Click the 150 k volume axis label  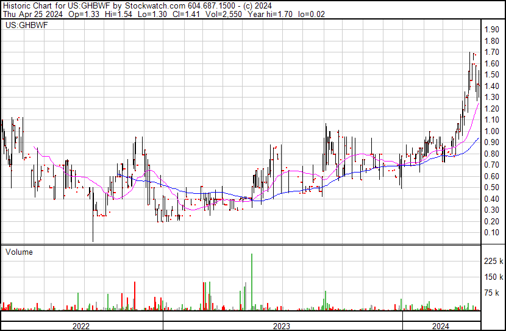tap(494, 277)
